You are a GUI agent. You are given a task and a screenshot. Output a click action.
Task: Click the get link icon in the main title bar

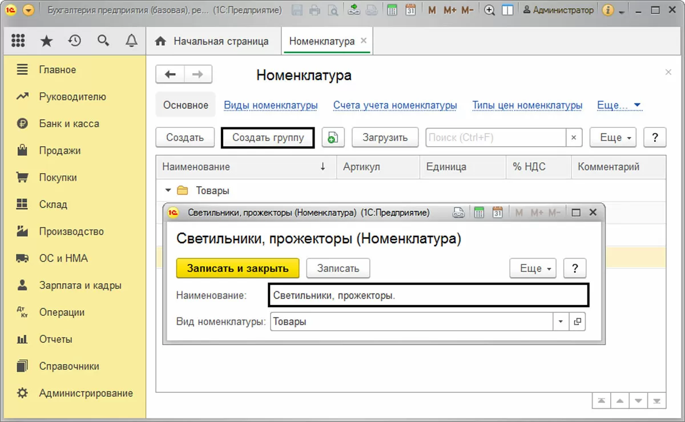[354, 10]
